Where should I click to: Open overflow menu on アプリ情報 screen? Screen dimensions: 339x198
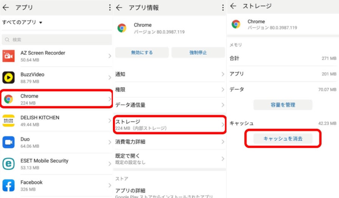click(x=223, y=8)
